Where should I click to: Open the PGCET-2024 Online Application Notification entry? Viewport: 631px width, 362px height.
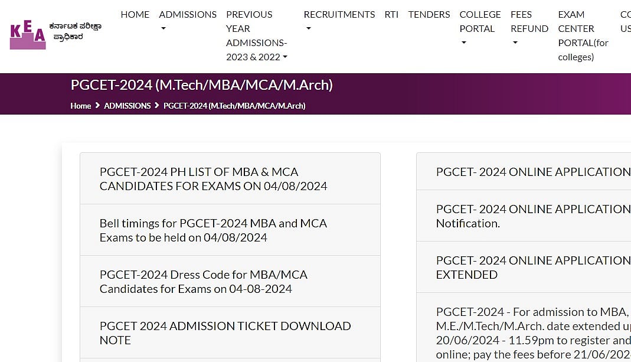tap(531, 216)
